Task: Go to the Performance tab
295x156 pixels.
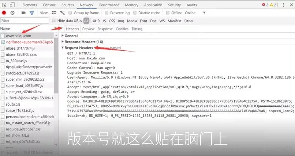Action: [109, 5]
